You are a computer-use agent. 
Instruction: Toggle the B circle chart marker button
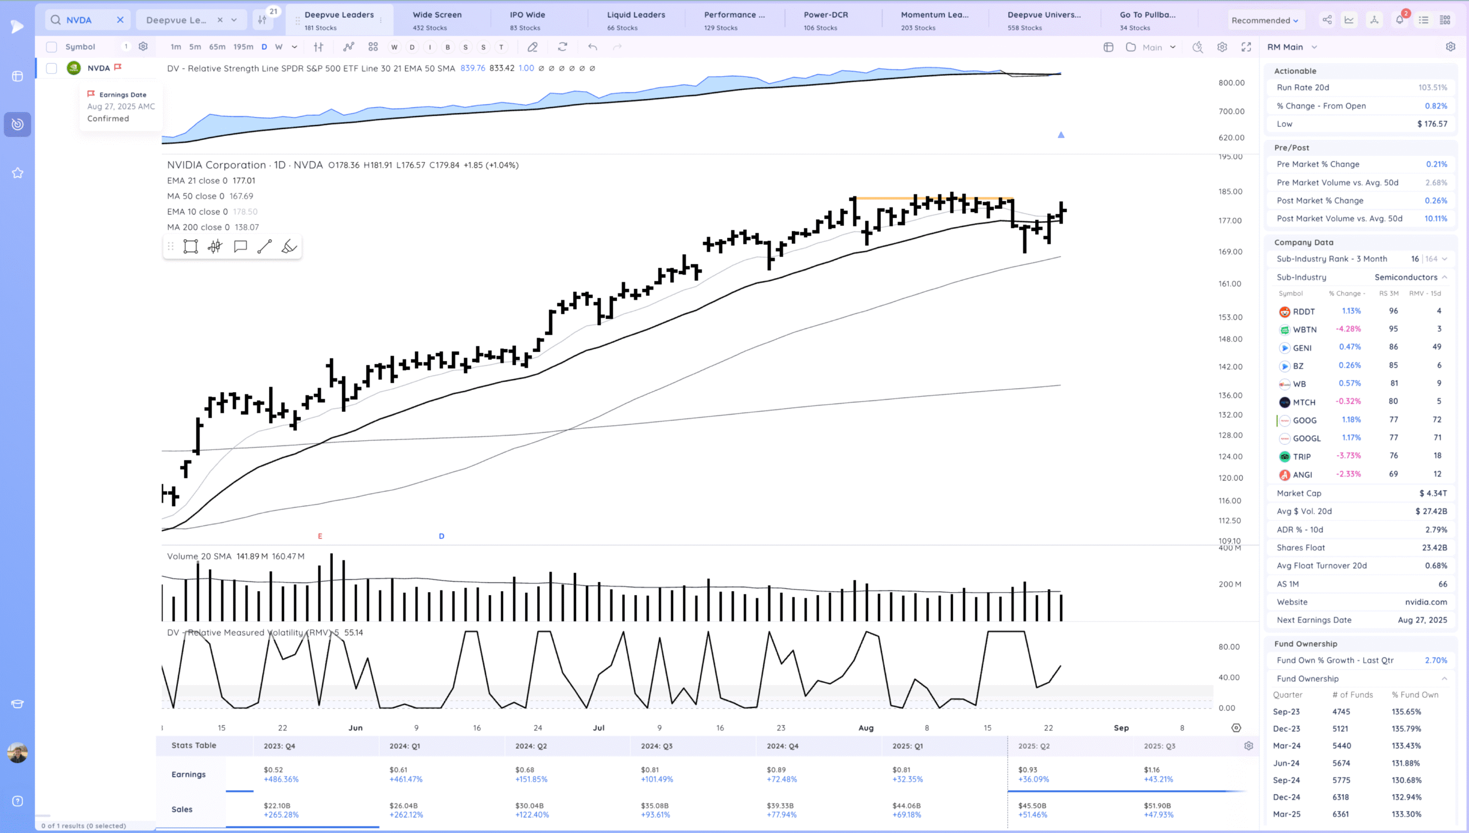(x=448, y=47)
